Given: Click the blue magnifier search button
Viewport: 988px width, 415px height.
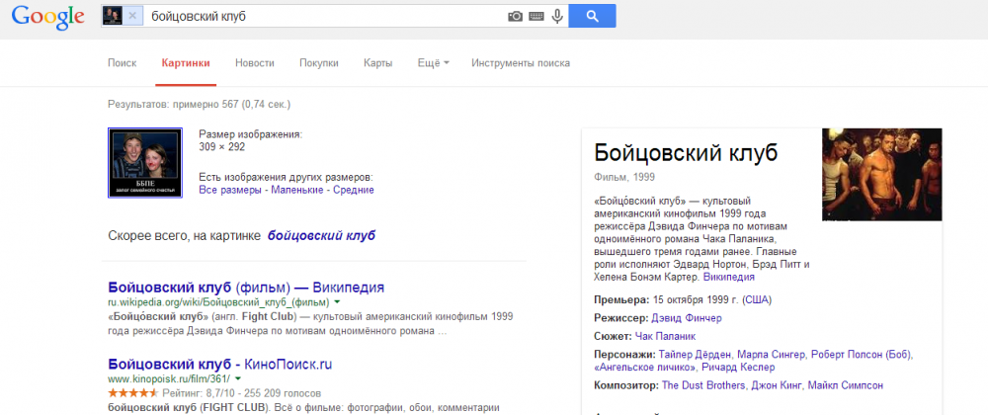Looking at the screenshot, I should 592,17.
